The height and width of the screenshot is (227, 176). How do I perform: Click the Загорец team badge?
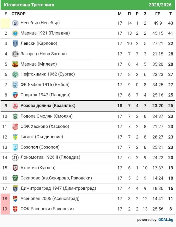[15, 54]
